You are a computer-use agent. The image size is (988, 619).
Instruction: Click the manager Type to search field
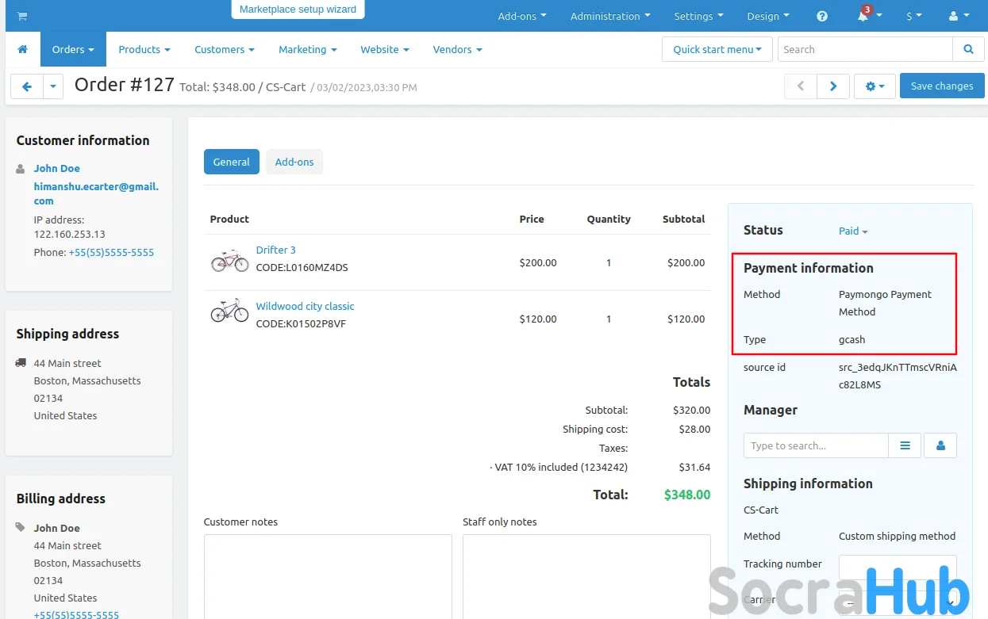(x=815, y=445)
